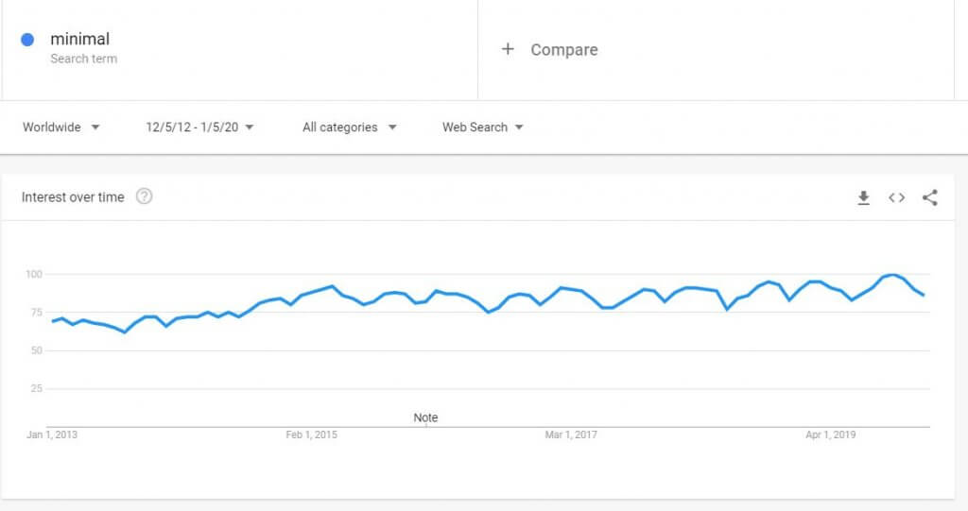Click the download CSV icon

pyautogui.click(x=863, y=197)
